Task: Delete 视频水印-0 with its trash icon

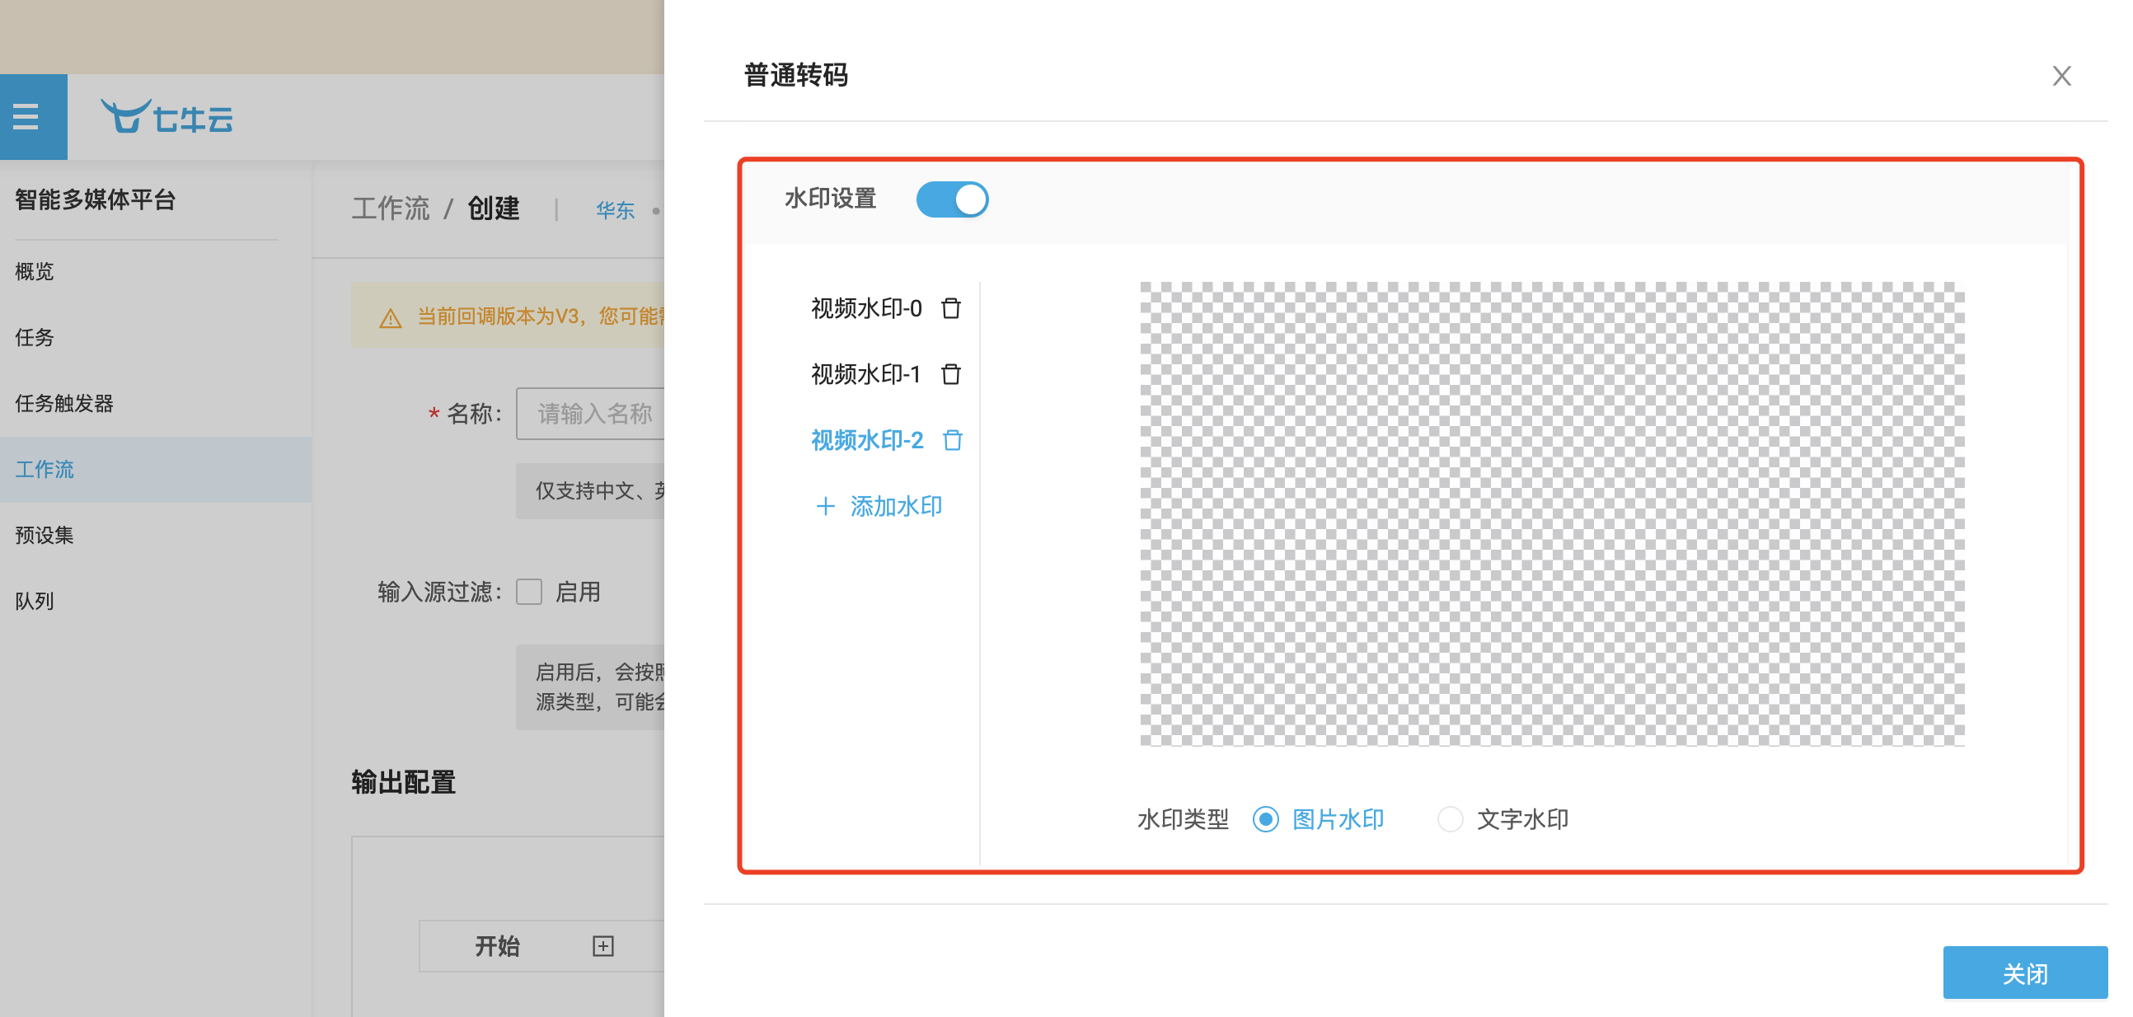Action: click(950, 308)
